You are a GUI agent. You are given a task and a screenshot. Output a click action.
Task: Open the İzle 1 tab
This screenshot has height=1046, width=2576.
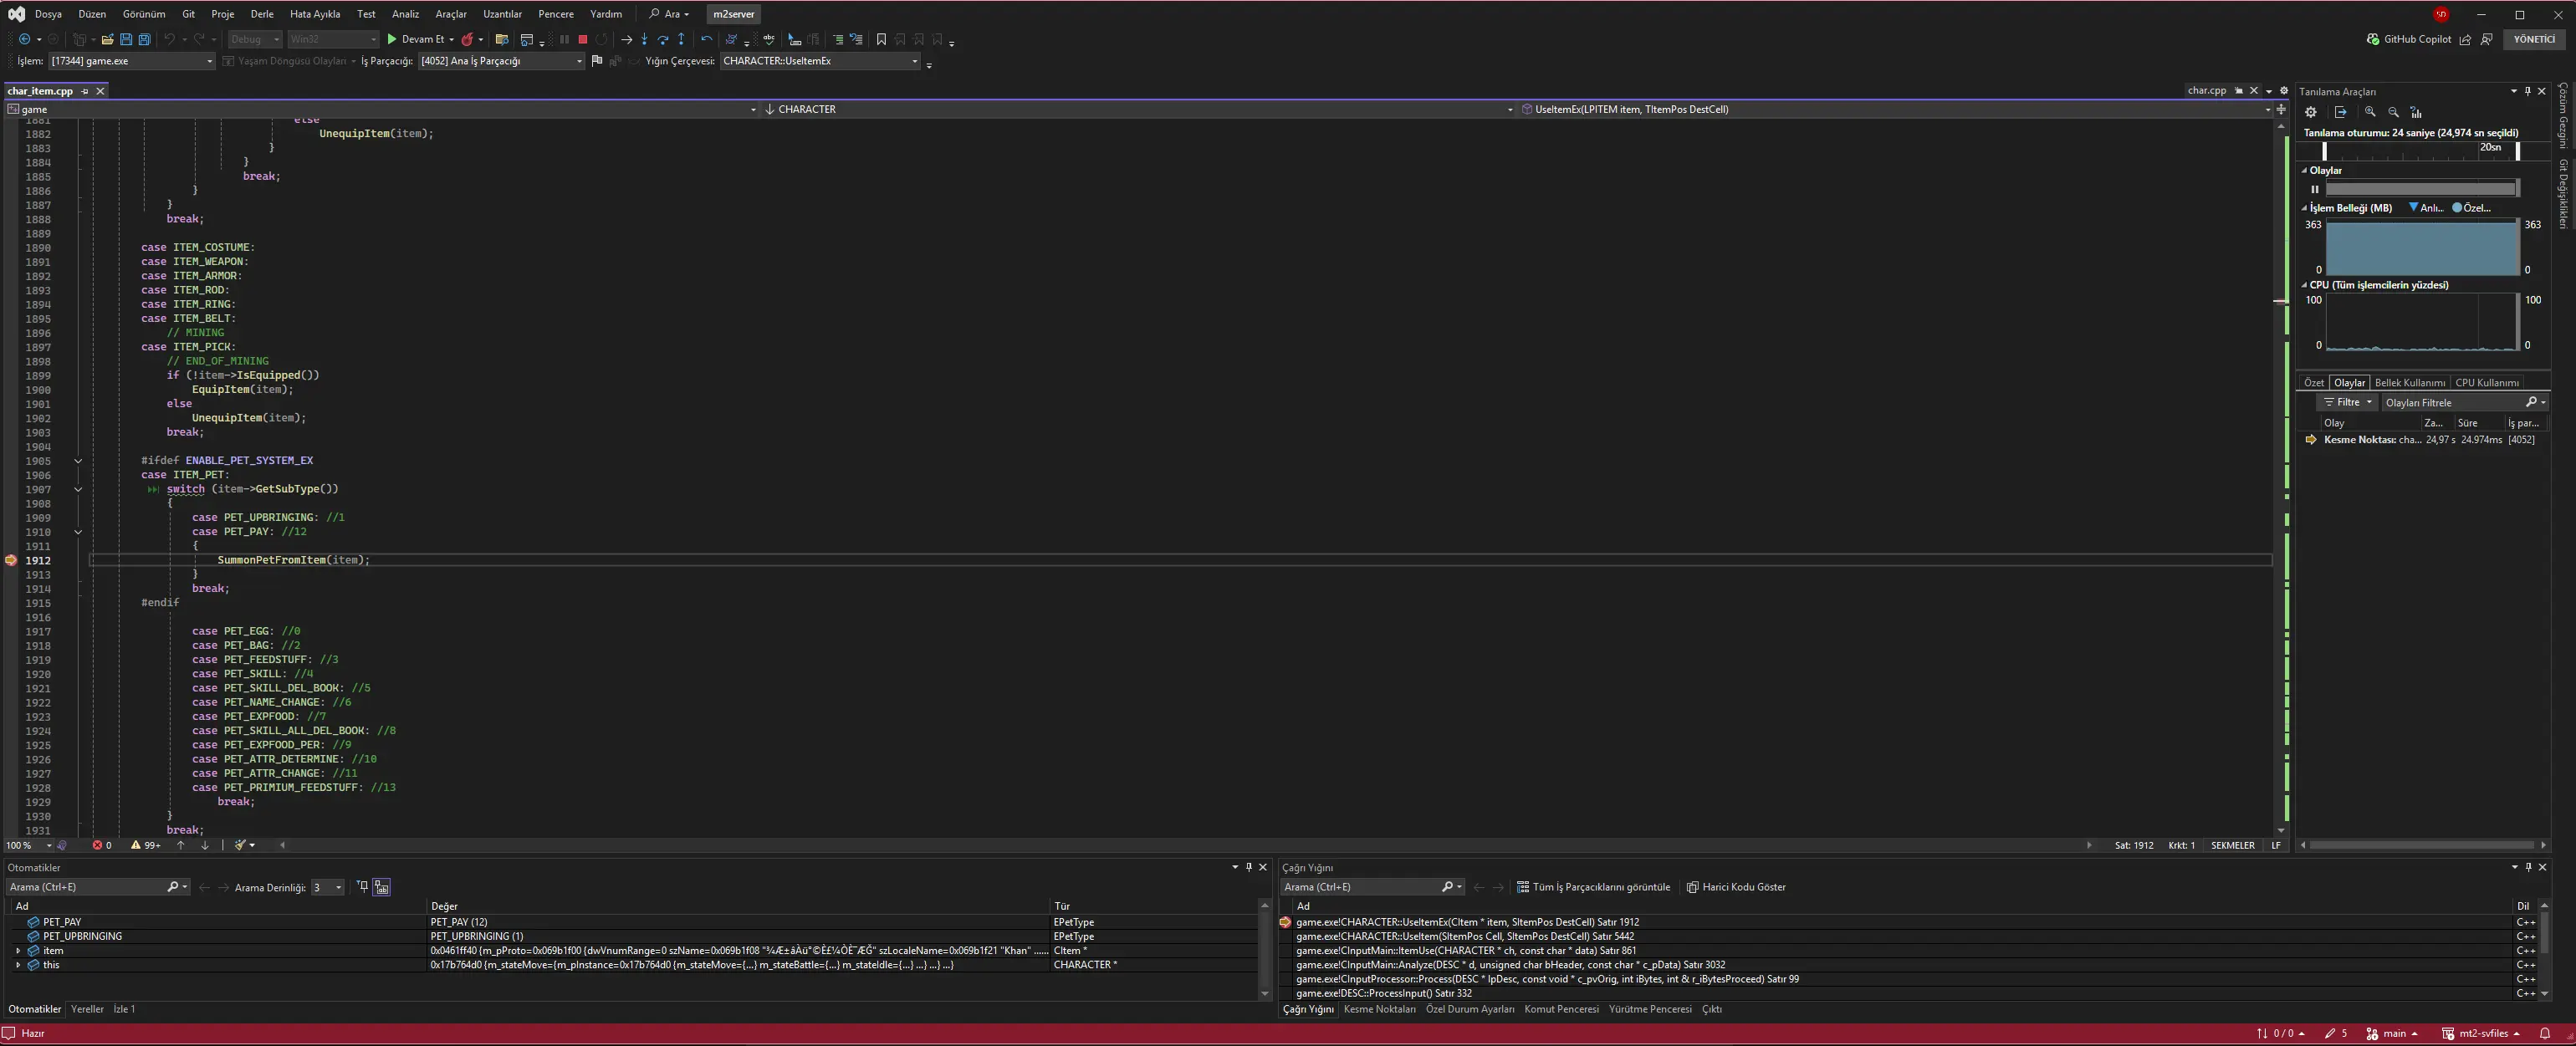(x=124, y=1009)
